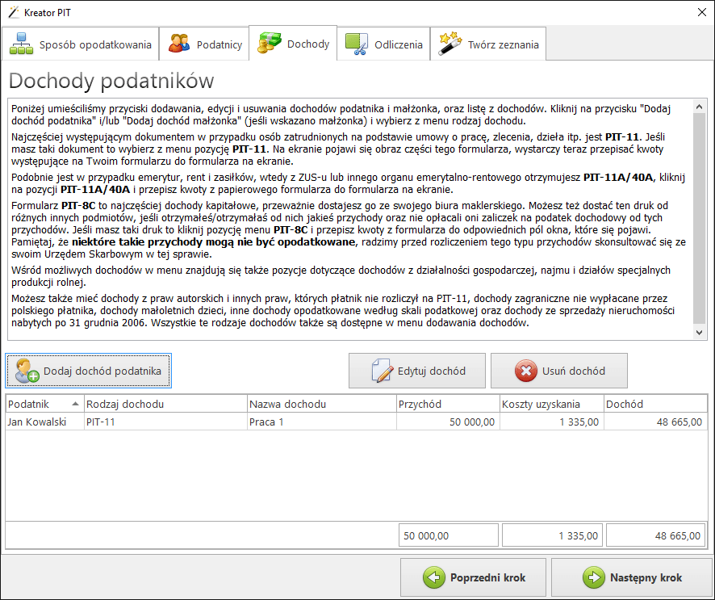The height and width of the screenshot is (600, 715).
Task: Click the description text scrollbar
Action: (x=700, y=219)
